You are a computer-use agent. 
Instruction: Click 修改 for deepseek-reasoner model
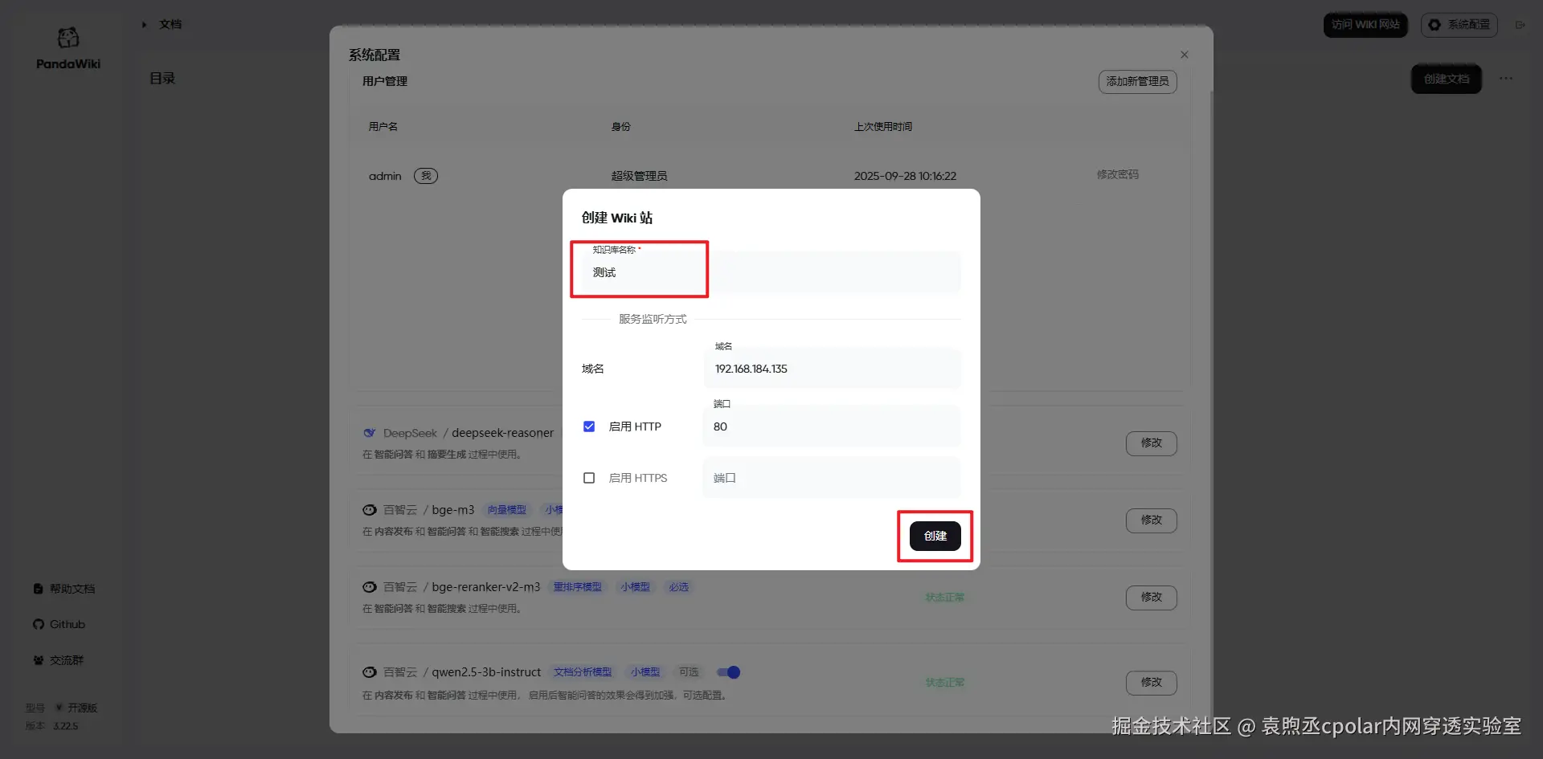(x=1152, y=443)
